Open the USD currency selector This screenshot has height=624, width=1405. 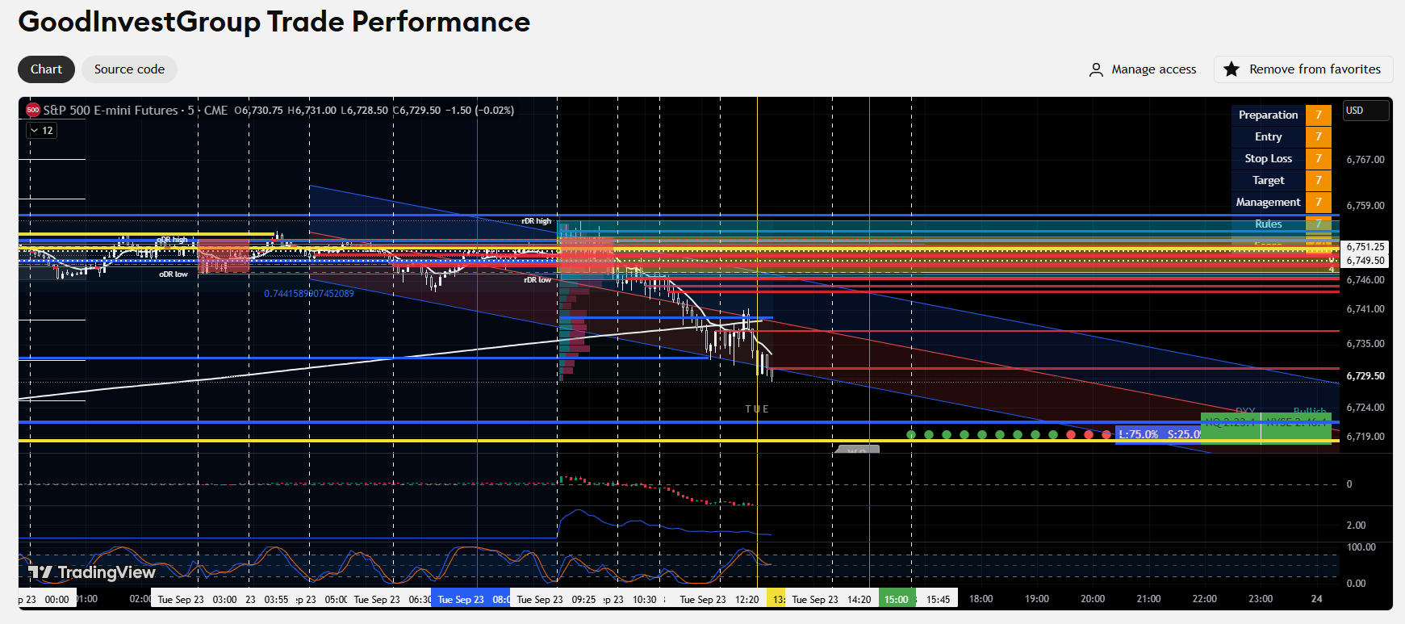(1365, 111)
